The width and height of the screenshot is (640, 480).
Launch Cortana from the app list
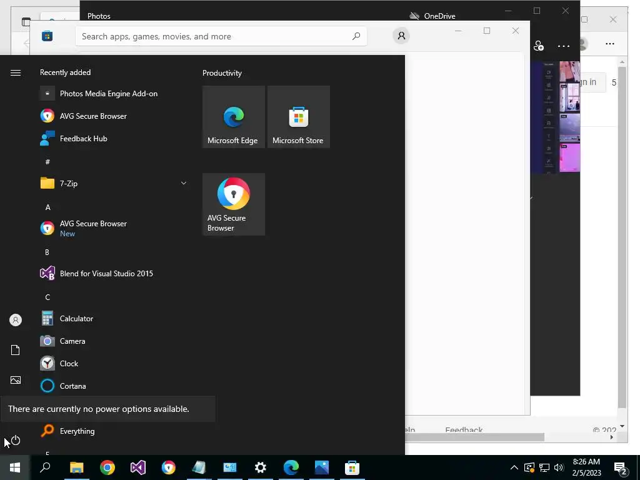[x=114, y=386]
